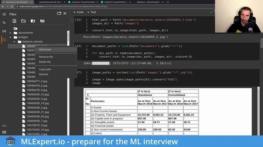Open the code snippets sidebar icon
The image size is (263, 147).
coord(4,126)
